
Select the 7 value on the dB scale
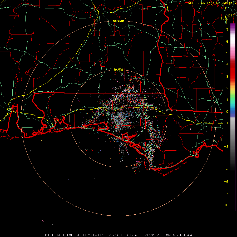[x=227, y=29]
